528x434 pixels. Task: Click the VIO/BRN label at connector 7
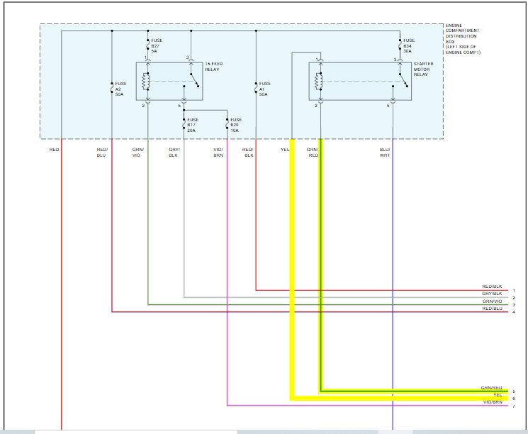(493, 402)
